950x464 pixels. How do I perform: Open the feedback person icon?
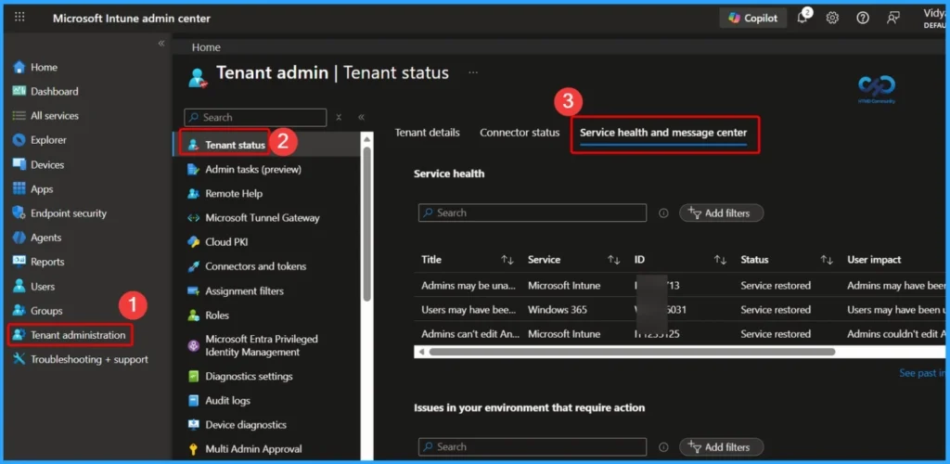[892, 19]
